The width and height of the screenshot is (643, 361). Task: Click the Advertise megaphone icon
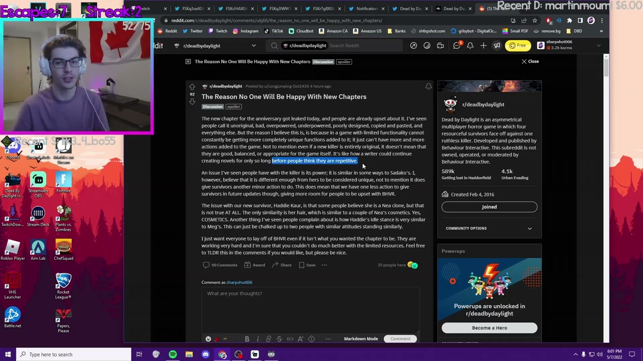497,46
